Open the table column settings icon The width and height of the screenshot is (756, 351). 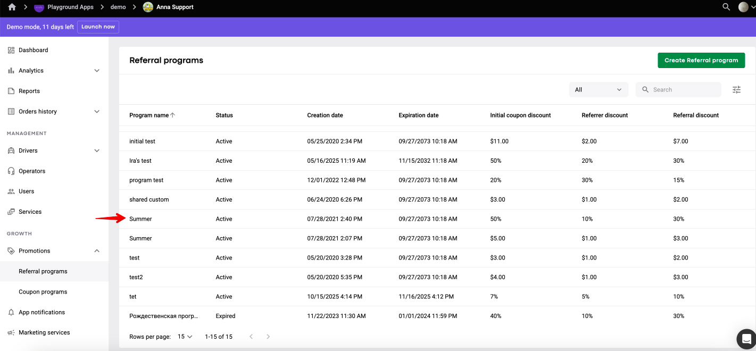[x=736, y=90]
